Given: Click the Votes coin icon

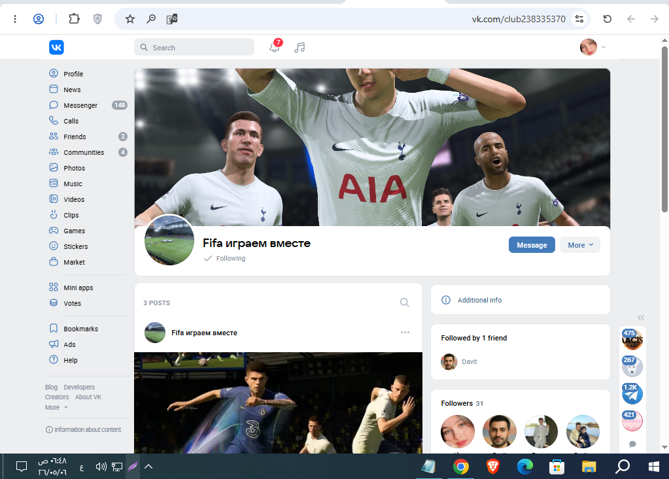Looking at the screenshot, I should click(x=54, y=303).
